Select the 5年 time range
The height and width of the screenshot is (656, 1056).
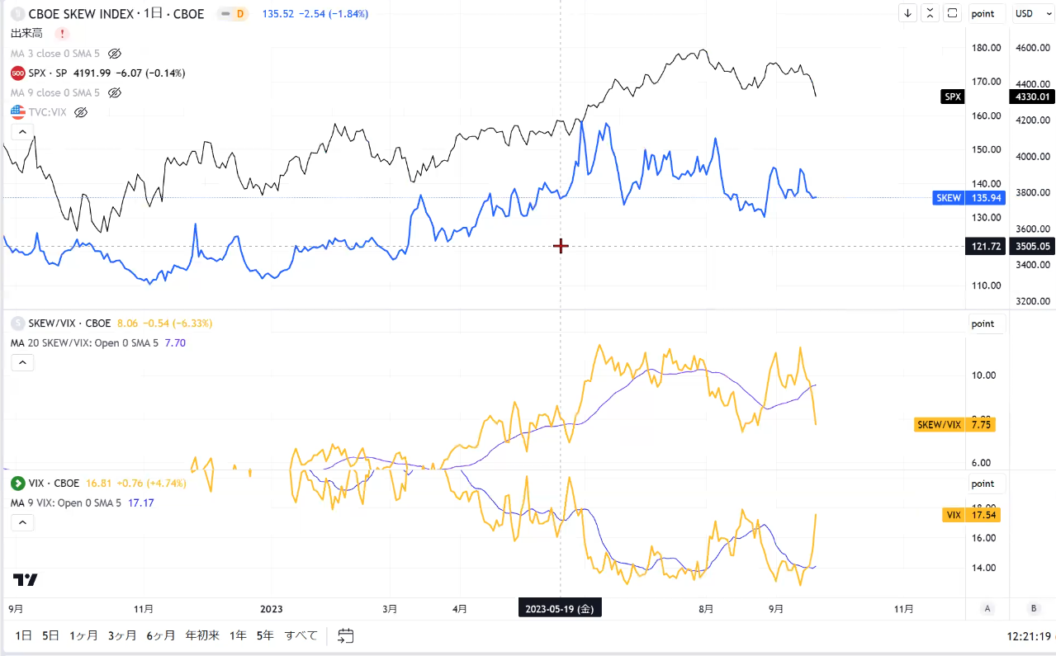pos(265,635)
